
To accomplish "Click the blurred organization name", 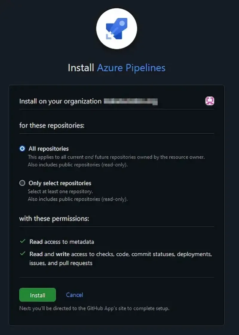I will click(131, 101).
